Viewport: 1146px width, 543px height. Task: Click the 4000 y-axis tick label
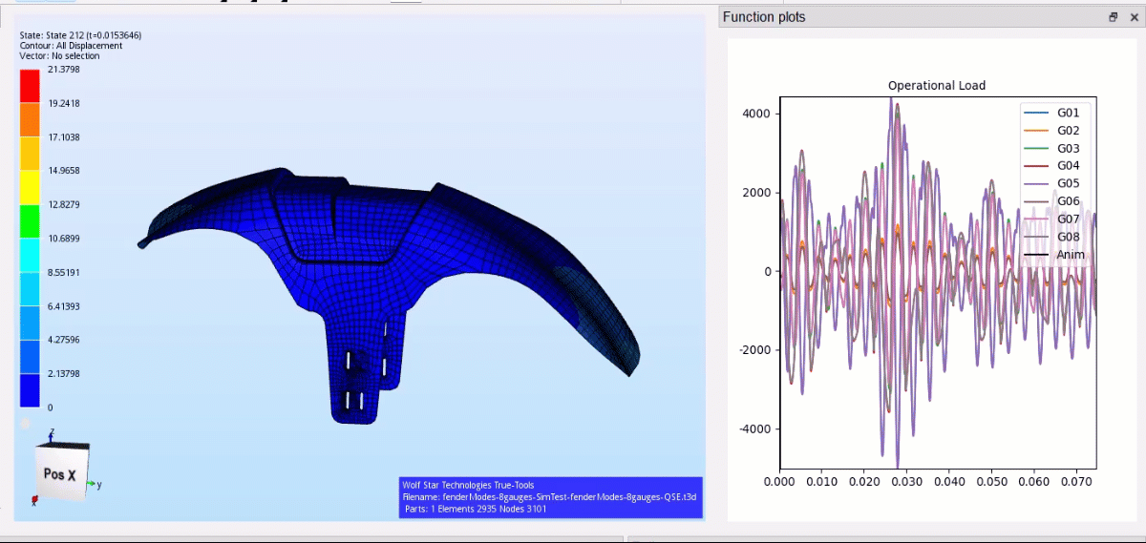(x=756, y=115)
